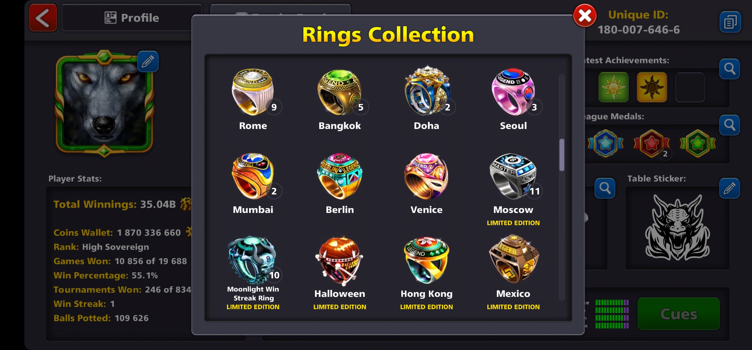Open the green Cues button
Viewport: 752px width, 350px height.
pos(679,314)
